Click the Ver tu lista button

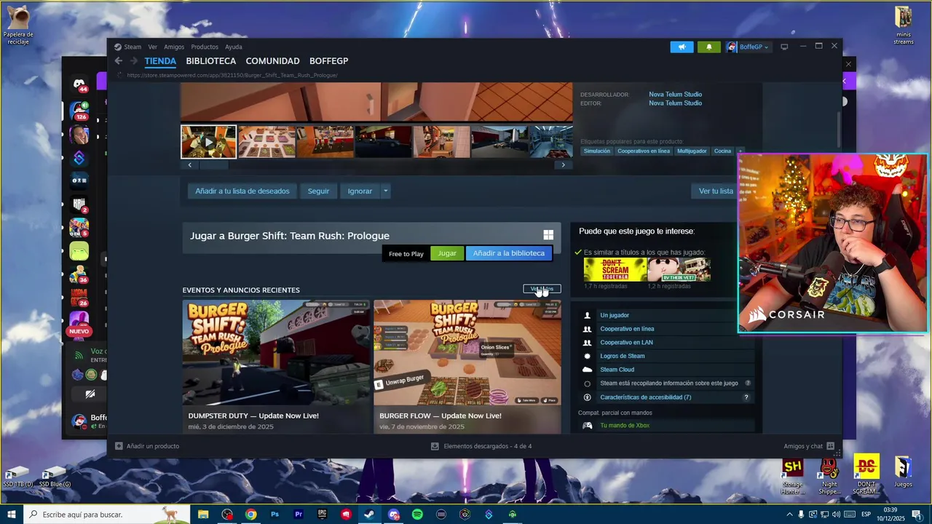pos(716,191)
